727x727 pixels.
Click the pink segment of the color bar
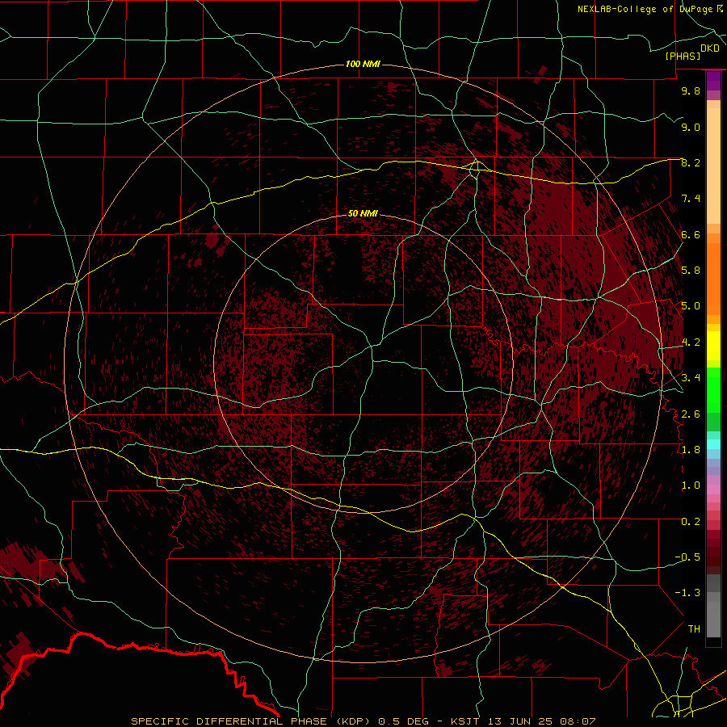click(x=713, y=490)
